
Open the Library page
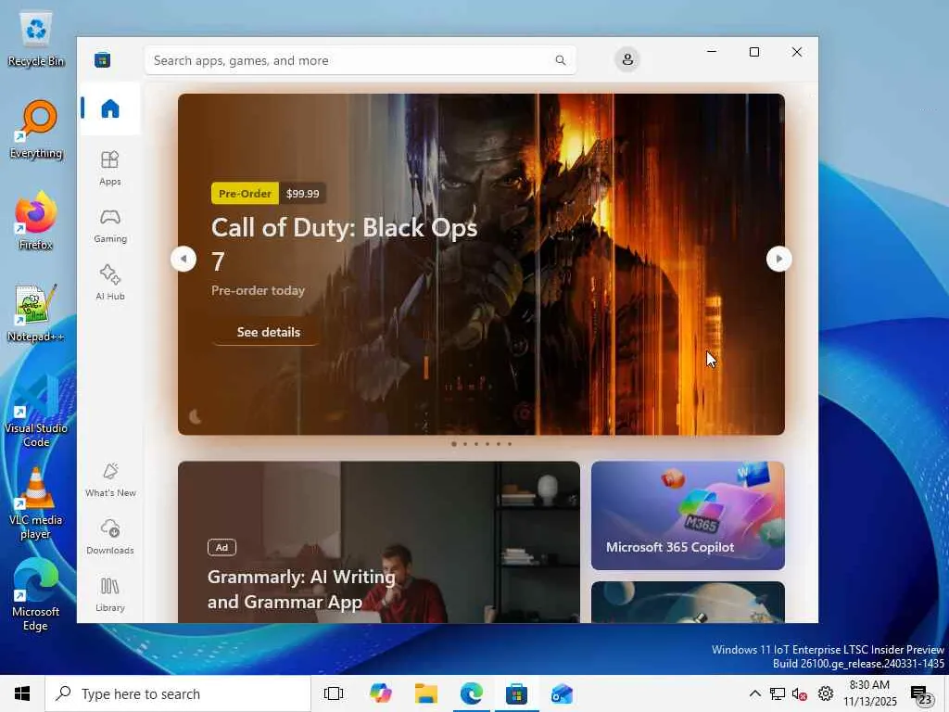click(109, 594)
